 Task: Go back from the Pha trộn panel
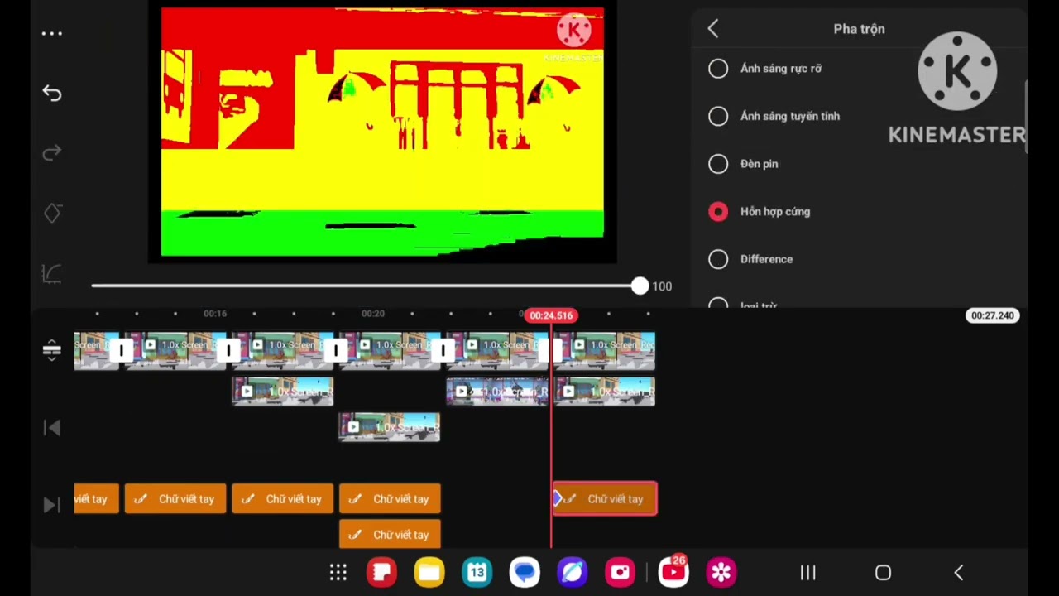click(x=713, y=29)
